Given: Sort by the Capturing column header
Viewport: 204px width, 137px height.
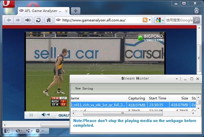Looking at the screenshot, I should coord(137,98).
